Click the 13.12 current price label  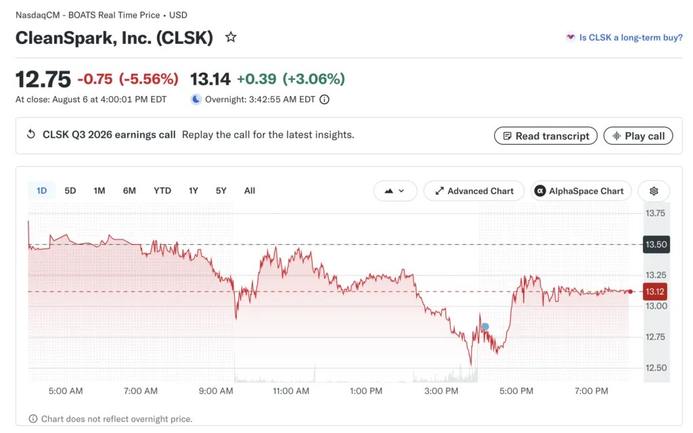coord(654,292)
